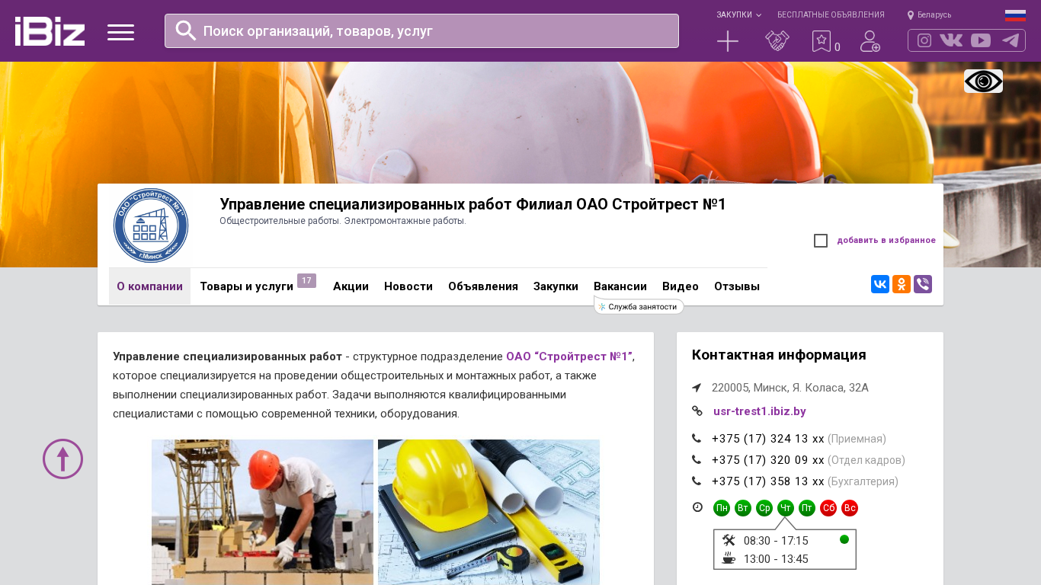Open the user registration profile icon

[870, 41]
